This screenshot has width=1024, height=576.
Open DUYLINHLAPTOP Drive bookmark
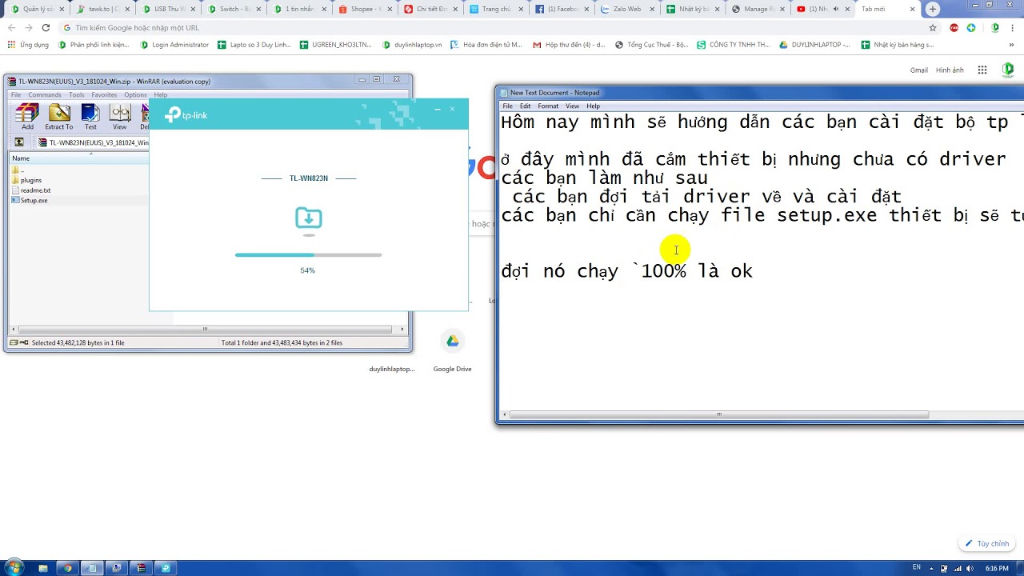click(814, 45)
